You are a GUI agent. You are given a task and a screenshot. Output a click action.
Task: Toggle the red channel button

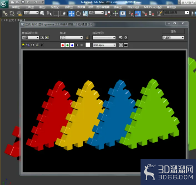click(x=62, y=45)
